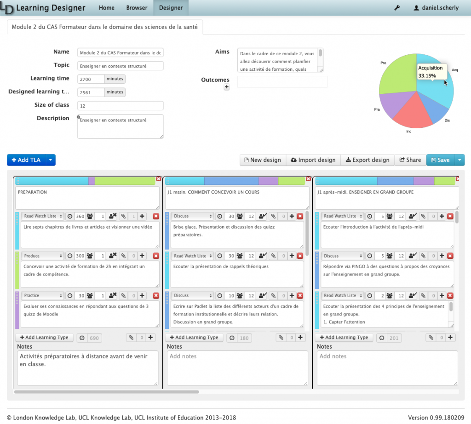
Task: Click the group size icon in Read Watch row of PREPARATION
Action: click(90, 216)
